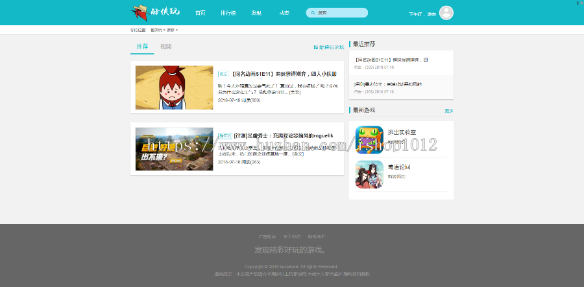Viewport: 584px width, 287px height.
Task: Click [全文] in the [评测] article
Action: click(298, 154)
